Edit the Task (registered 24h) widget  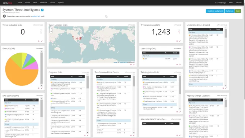[x=180, y=112]
